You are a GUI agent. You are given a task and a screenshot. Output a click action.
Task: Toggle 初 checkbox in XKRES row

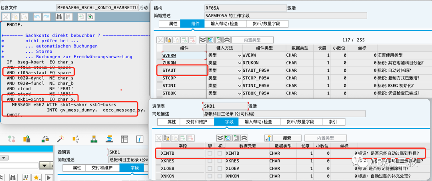point(220,161)
